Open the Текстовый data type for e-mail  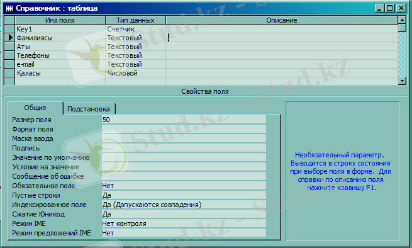[x=136, y=64]
